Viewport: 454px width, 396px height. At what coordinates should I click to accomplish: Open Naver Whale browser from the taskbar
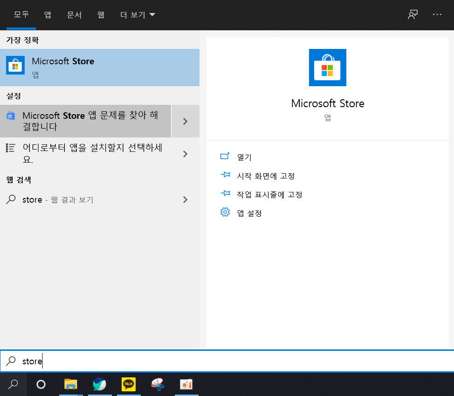pyautogui.click(x=100, y=384)
